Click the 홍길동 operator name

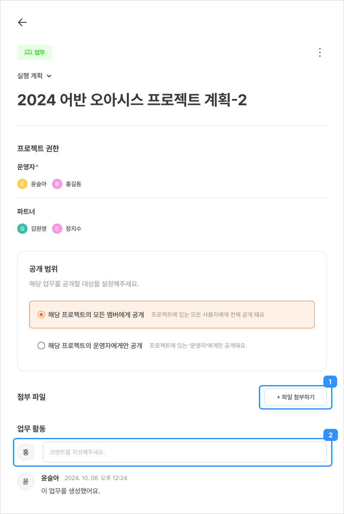pyautogui.click(x=74, y=184)
